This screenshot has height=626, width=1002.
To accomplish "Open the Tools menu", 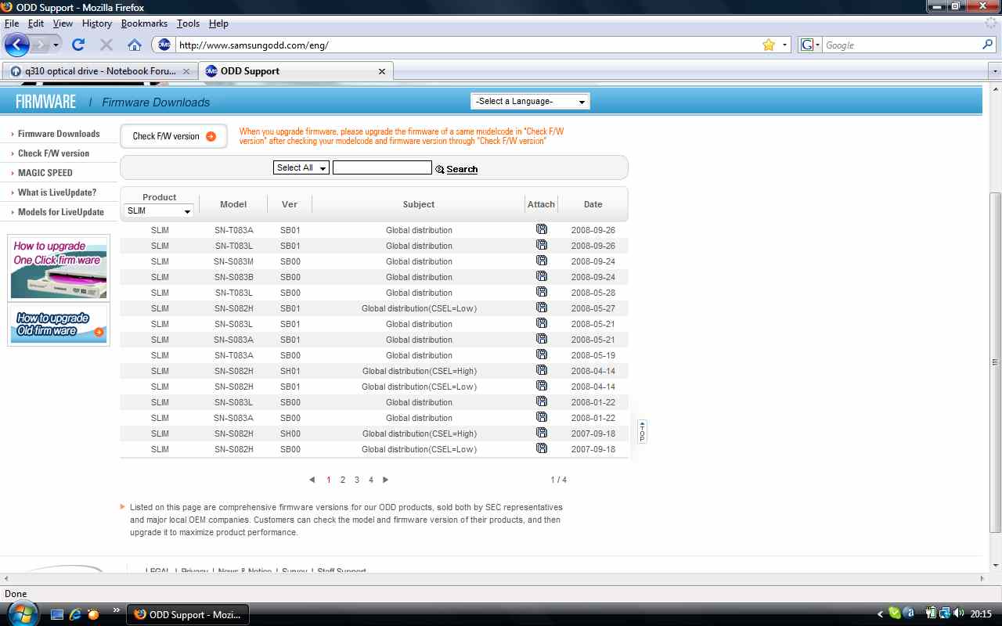I will tap(188, 23).
